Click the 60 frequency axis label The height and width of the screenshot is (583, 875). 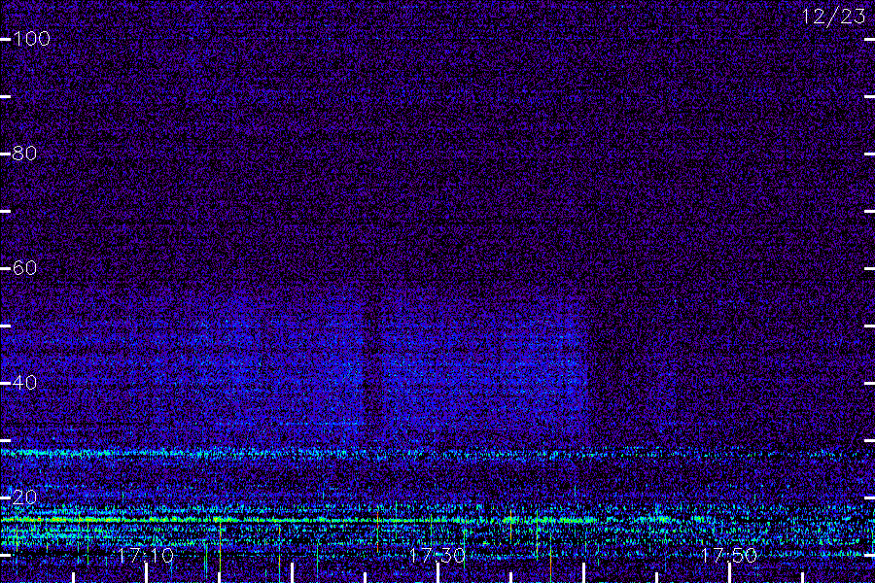[x=24, y=268]
